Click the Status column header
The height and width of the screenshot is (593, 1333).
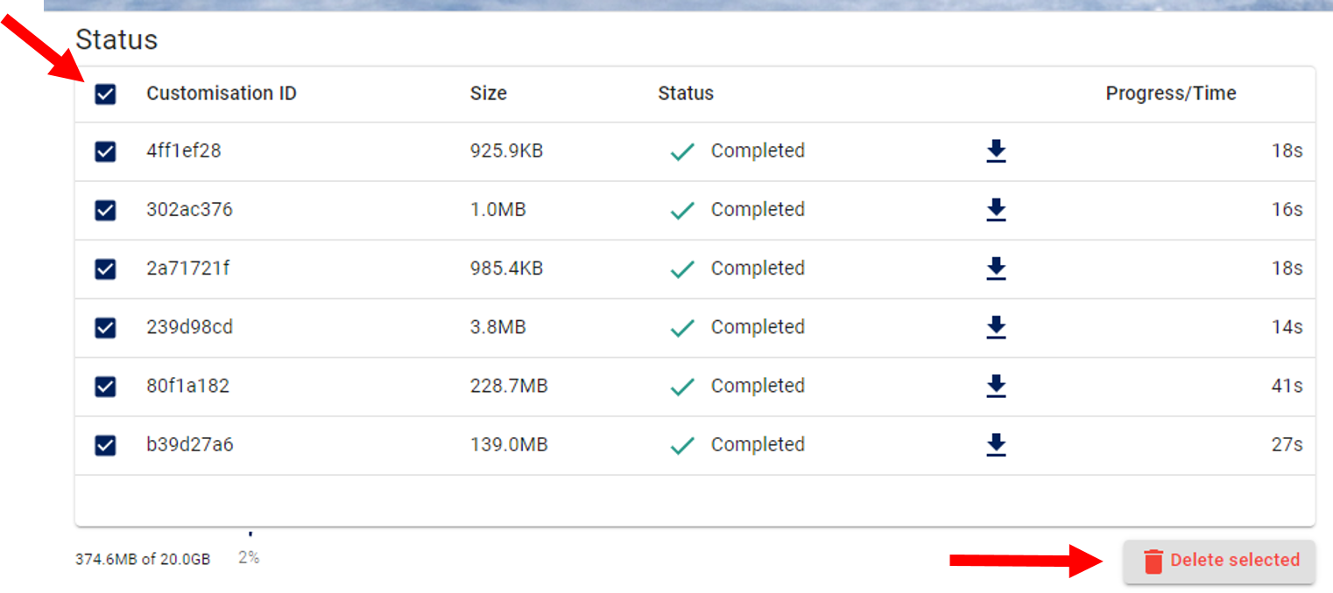pos(685,94)
